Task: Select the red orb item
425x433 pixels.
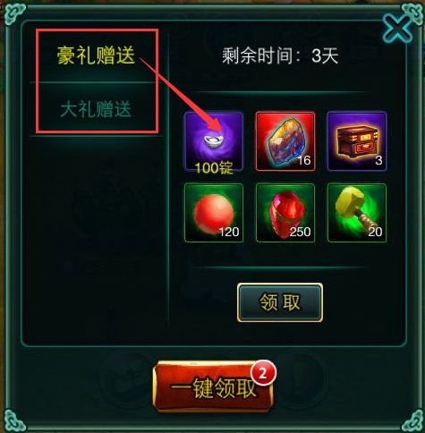Action: click(x=214, y=213)
